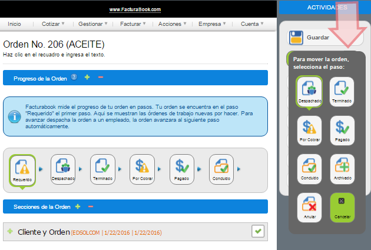Move order to Concluido in popup
This screenshot has width=371, height=250.
[x=310, y=169]
